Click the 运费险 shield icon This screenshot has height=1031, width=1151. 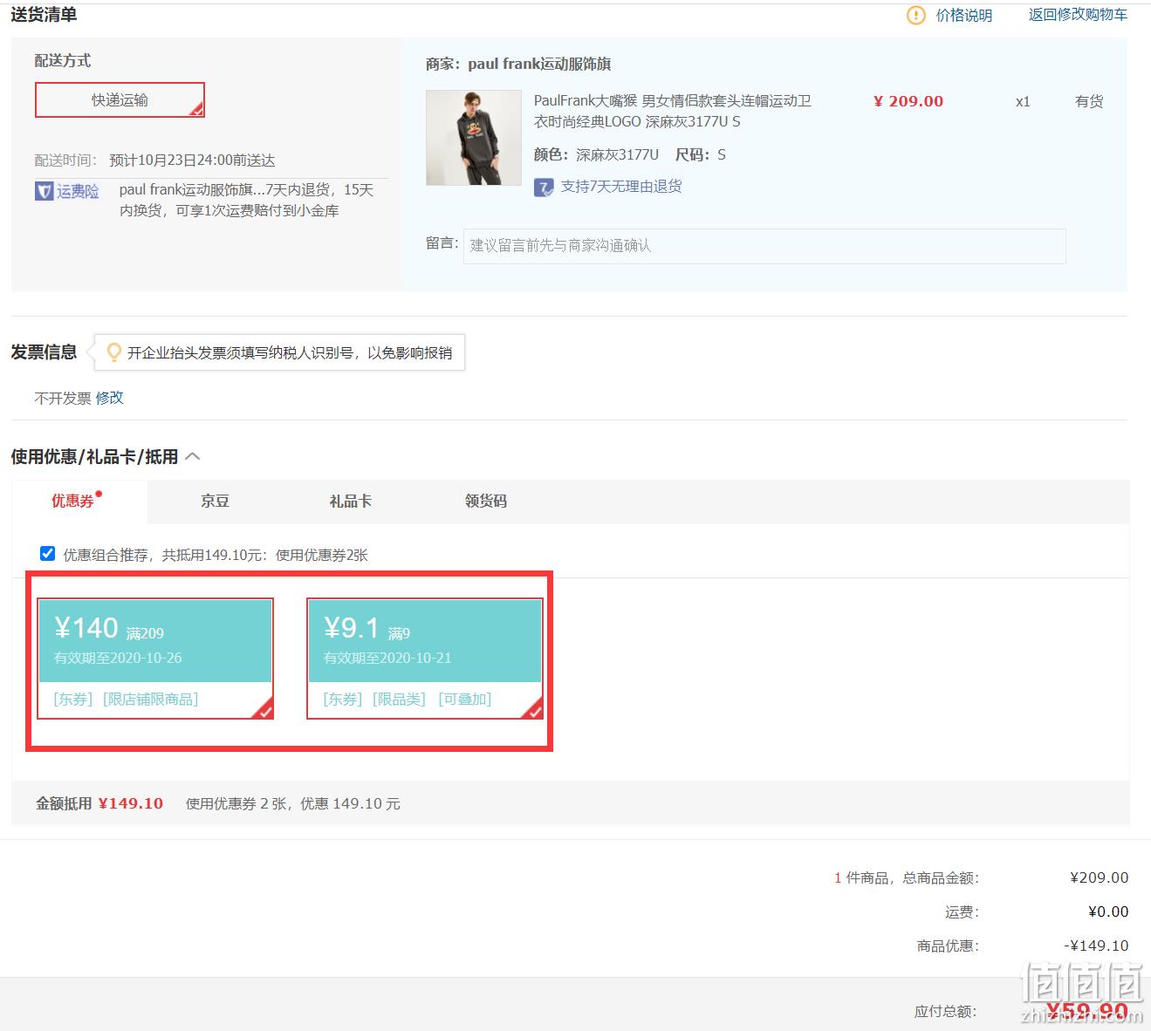pos(45,191)
